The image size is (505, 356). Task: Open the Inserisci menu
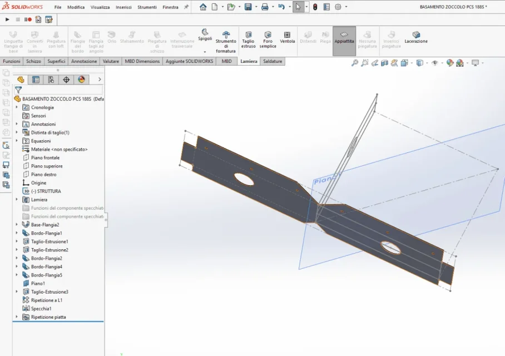[123, 7]
